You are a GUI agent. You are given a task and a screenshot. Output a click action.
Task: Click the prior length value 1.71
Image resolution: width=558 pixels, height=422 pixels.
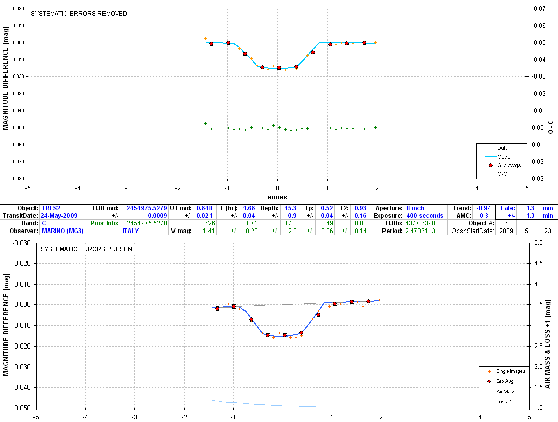(251, 223)
